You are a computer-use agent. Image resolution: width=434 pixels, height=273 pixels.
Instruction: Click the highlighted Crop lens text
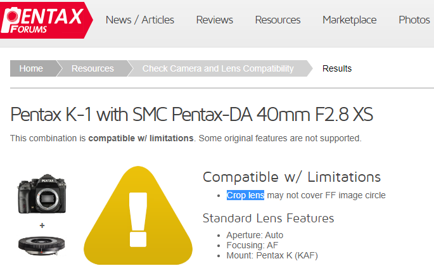(x=245, y=195)
